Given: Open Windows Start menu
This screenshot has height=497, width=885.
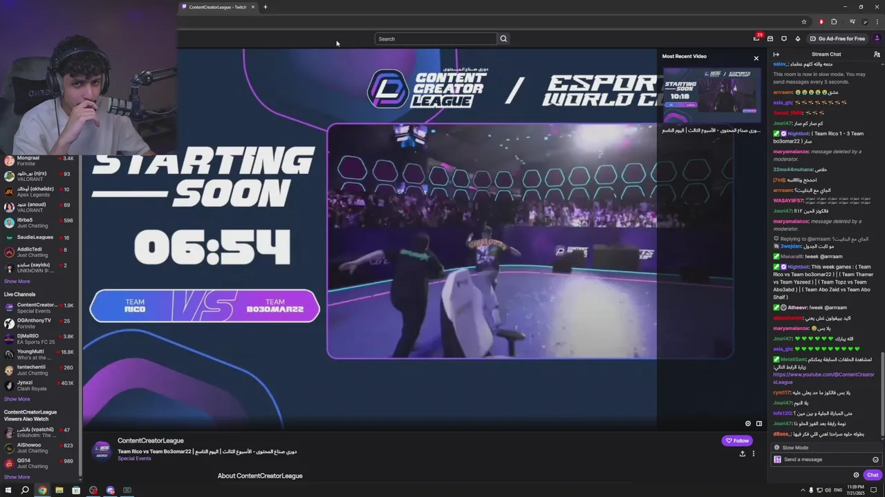Looking at the screenshot, I should pyautogui.click(x=8, y=490).
